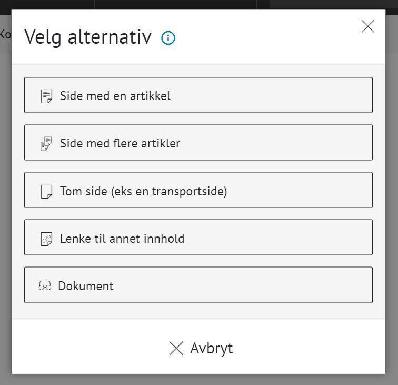Click the empty page icon
This screenshot has width=398, height=385.
[x=47, y=191]
